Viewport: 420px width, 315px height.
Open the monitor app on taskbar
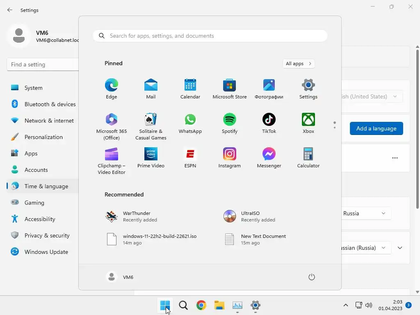pyautogui.click(x=237, y=305)
